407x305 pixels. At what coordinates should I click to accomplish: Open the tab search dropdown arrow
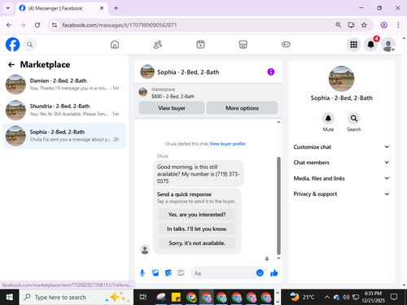pyautogui.click(x=8, y=8)
